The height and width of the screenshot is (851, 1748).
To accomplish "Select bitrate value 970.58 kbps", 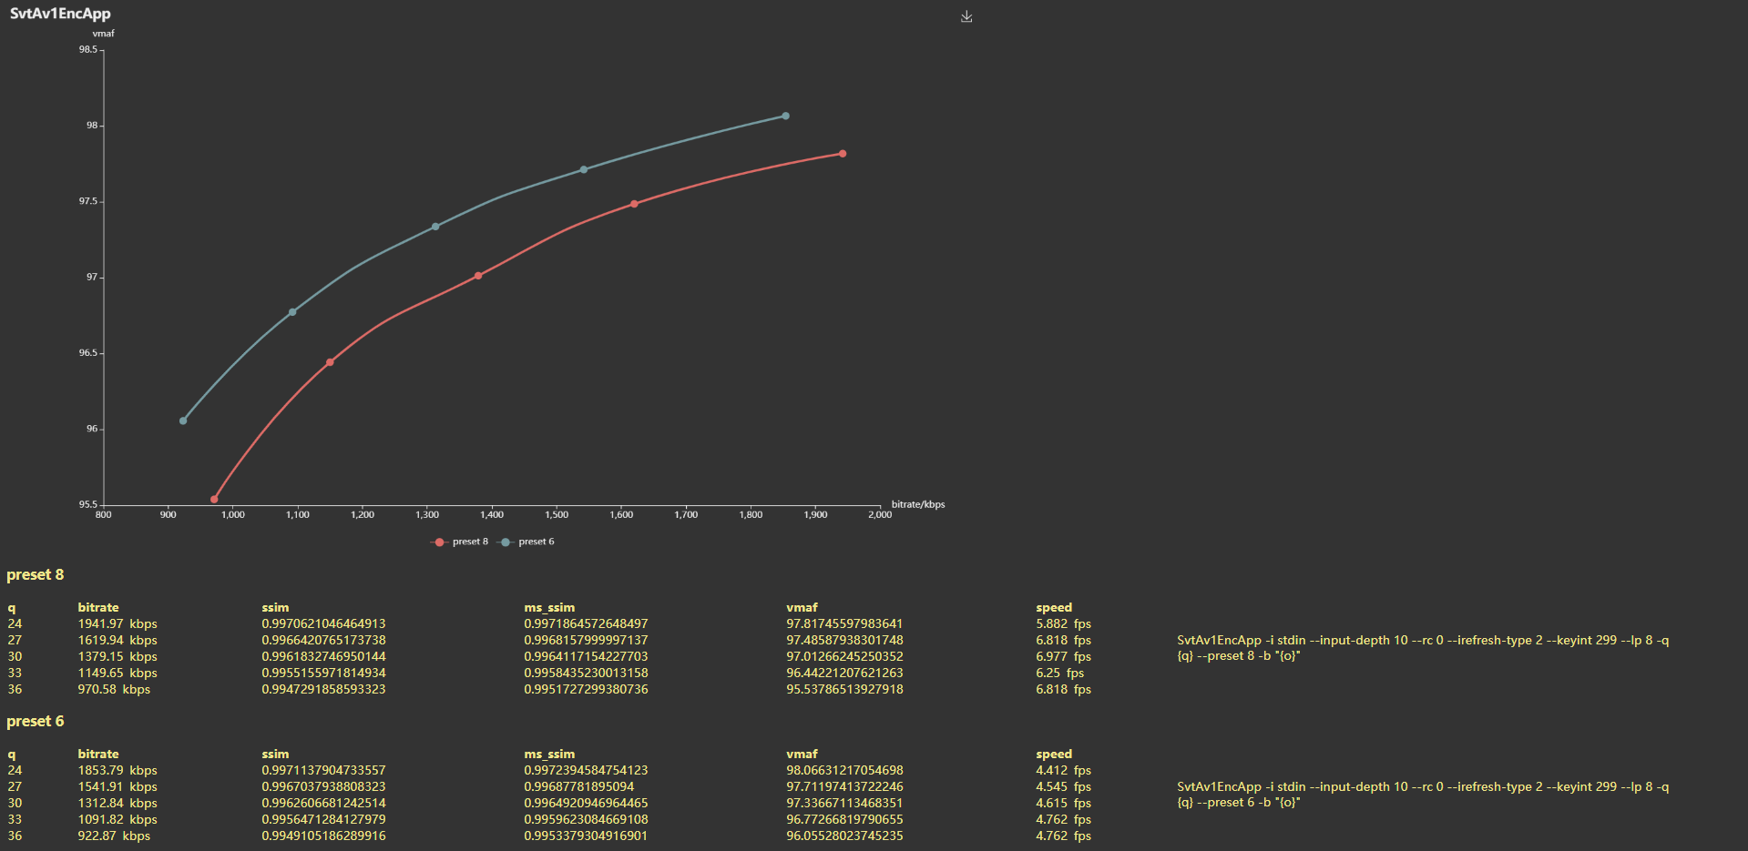I will [114, 689].
